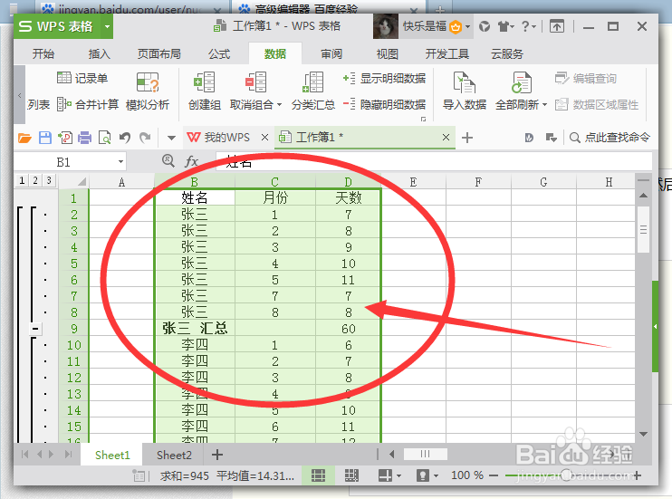Open the 开始 ribbon tab
The width and height of the screenshot is (672, 499).
click(43, 54)
